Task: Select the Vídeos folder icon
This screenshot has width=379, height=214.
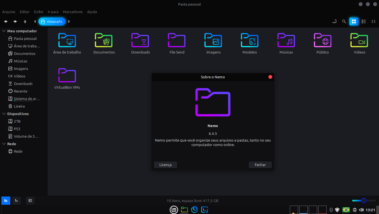Action: pyautogui.click(x=359, y=40)
